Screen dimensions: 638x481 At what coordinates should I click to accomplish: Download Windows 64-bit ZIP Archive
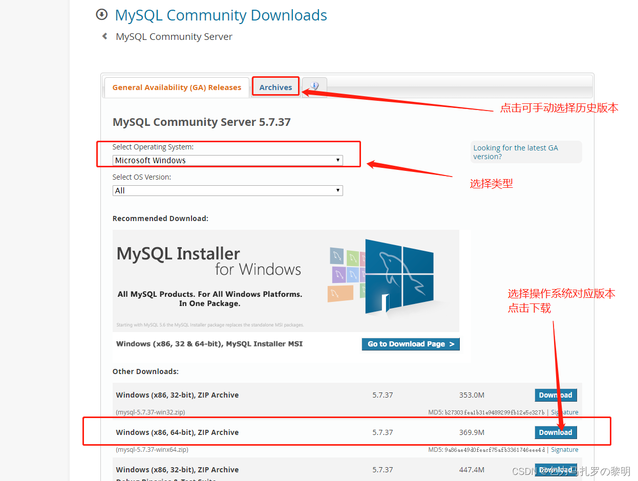click(x=556, y=432)
